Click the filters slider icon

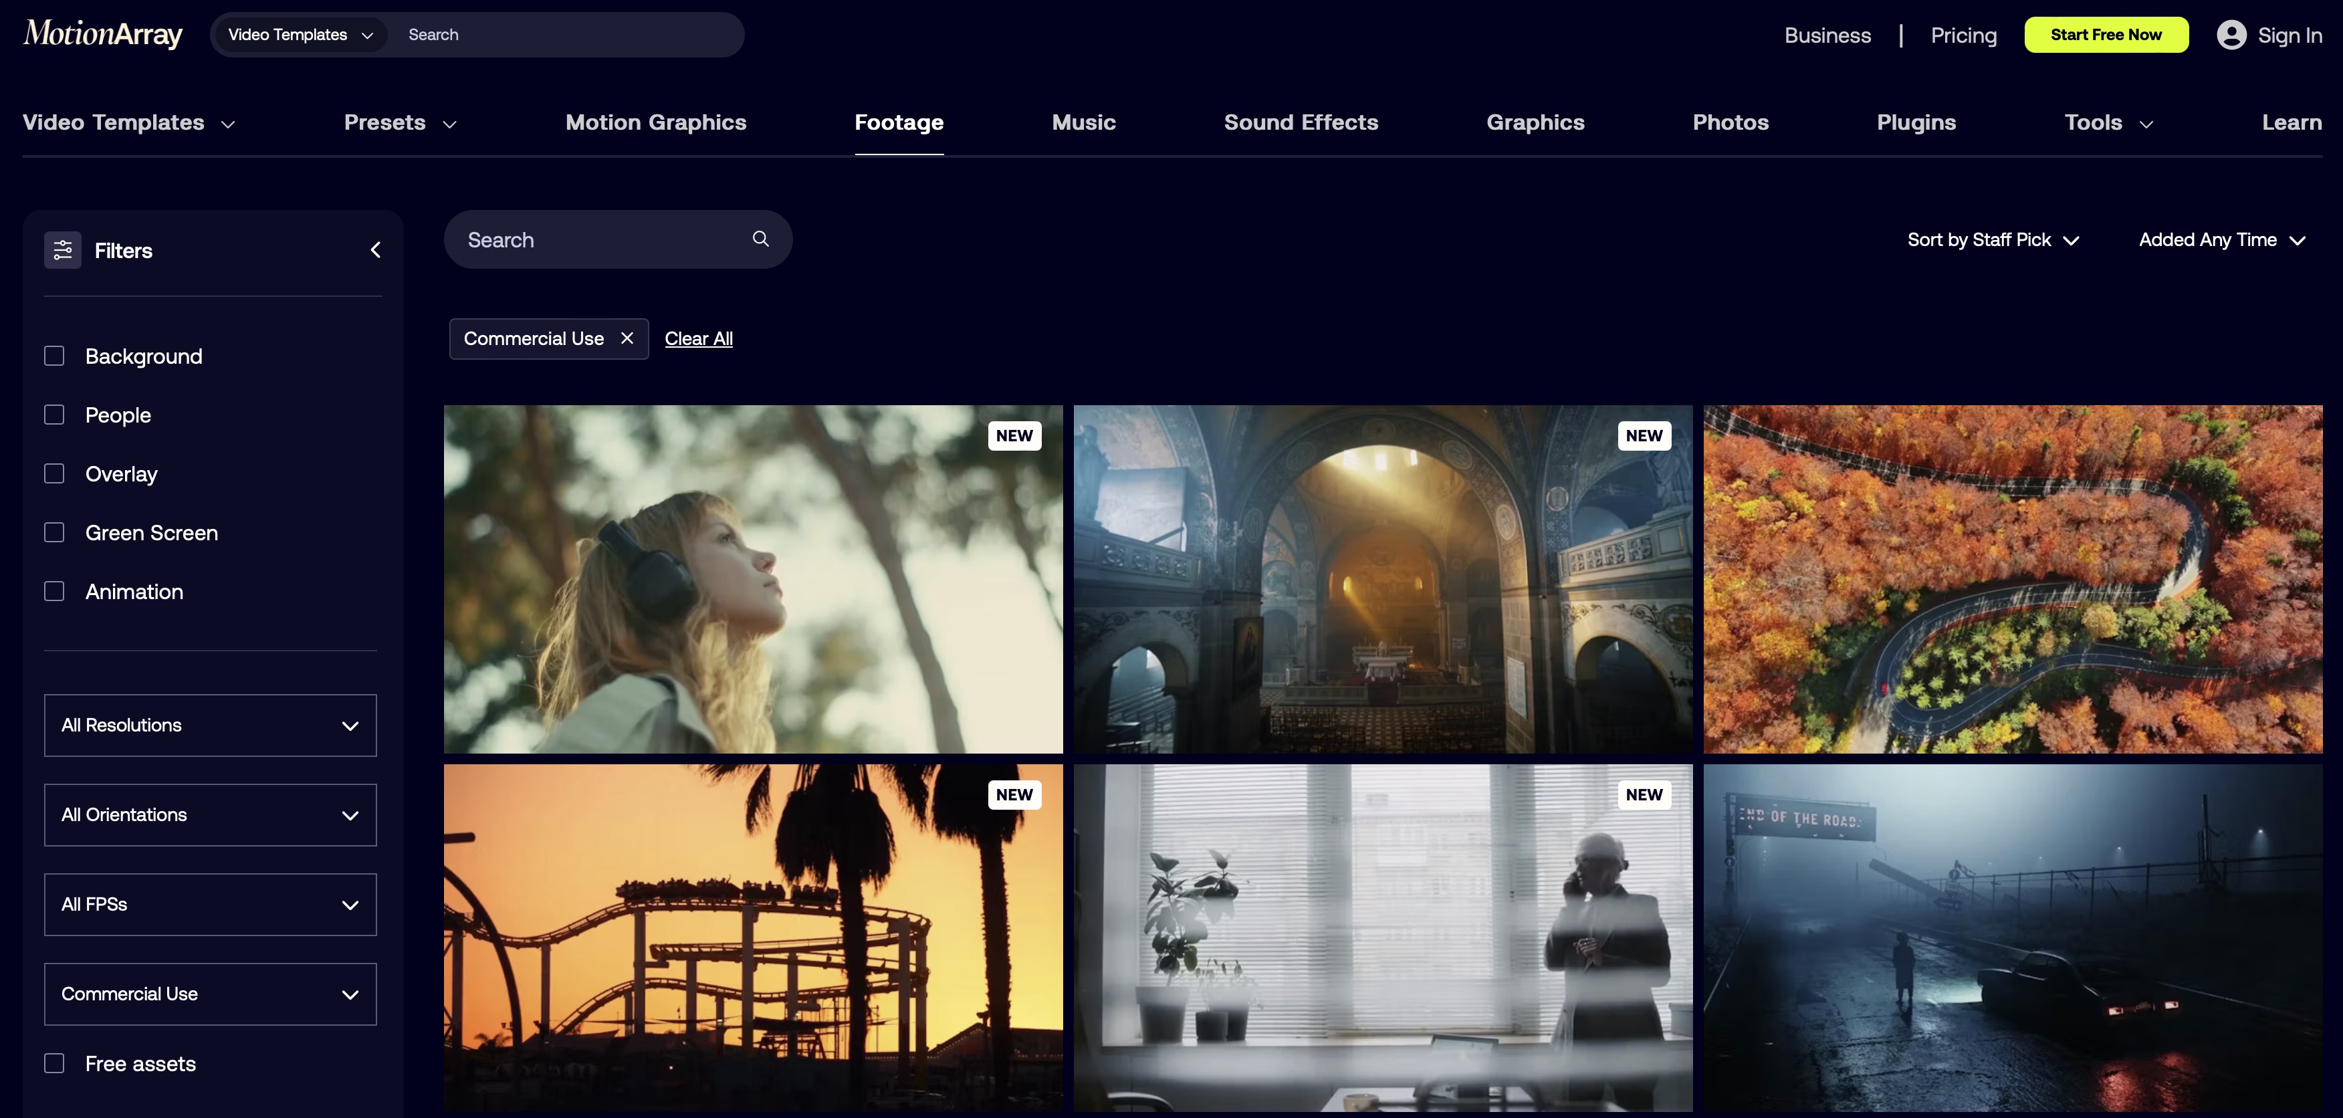tap(63, 250)
